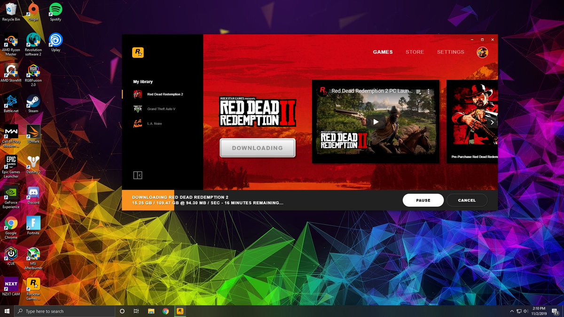The image size is (564, 317).
Task: Switch to Rockstar launcher taskbar icon
Action: point(180,311)
